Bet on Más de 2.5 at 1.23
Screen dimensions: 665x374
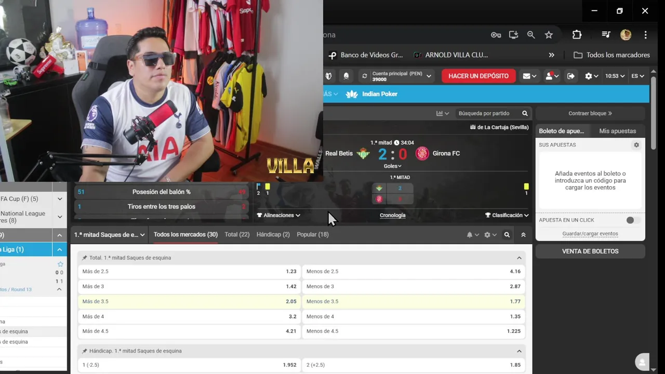coord(189,272)
